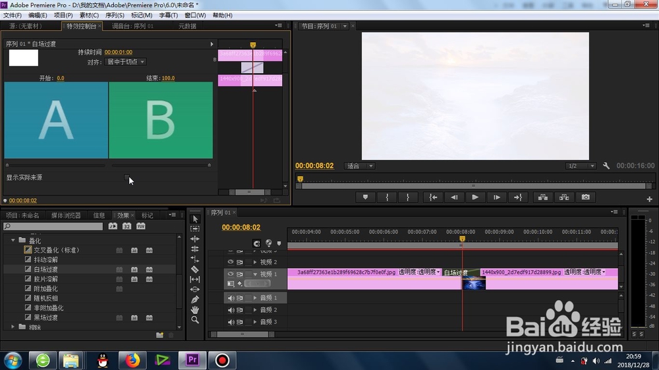Open alignment dropdown 居中于切点
This screenshot has height=370, width=659.
(x=125, y=62)
